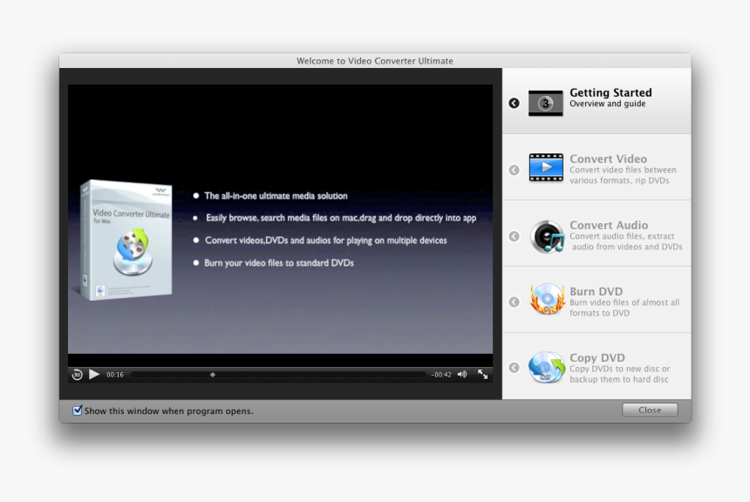
Task: Rewind video 30 seconds
Action: (77, 375)
